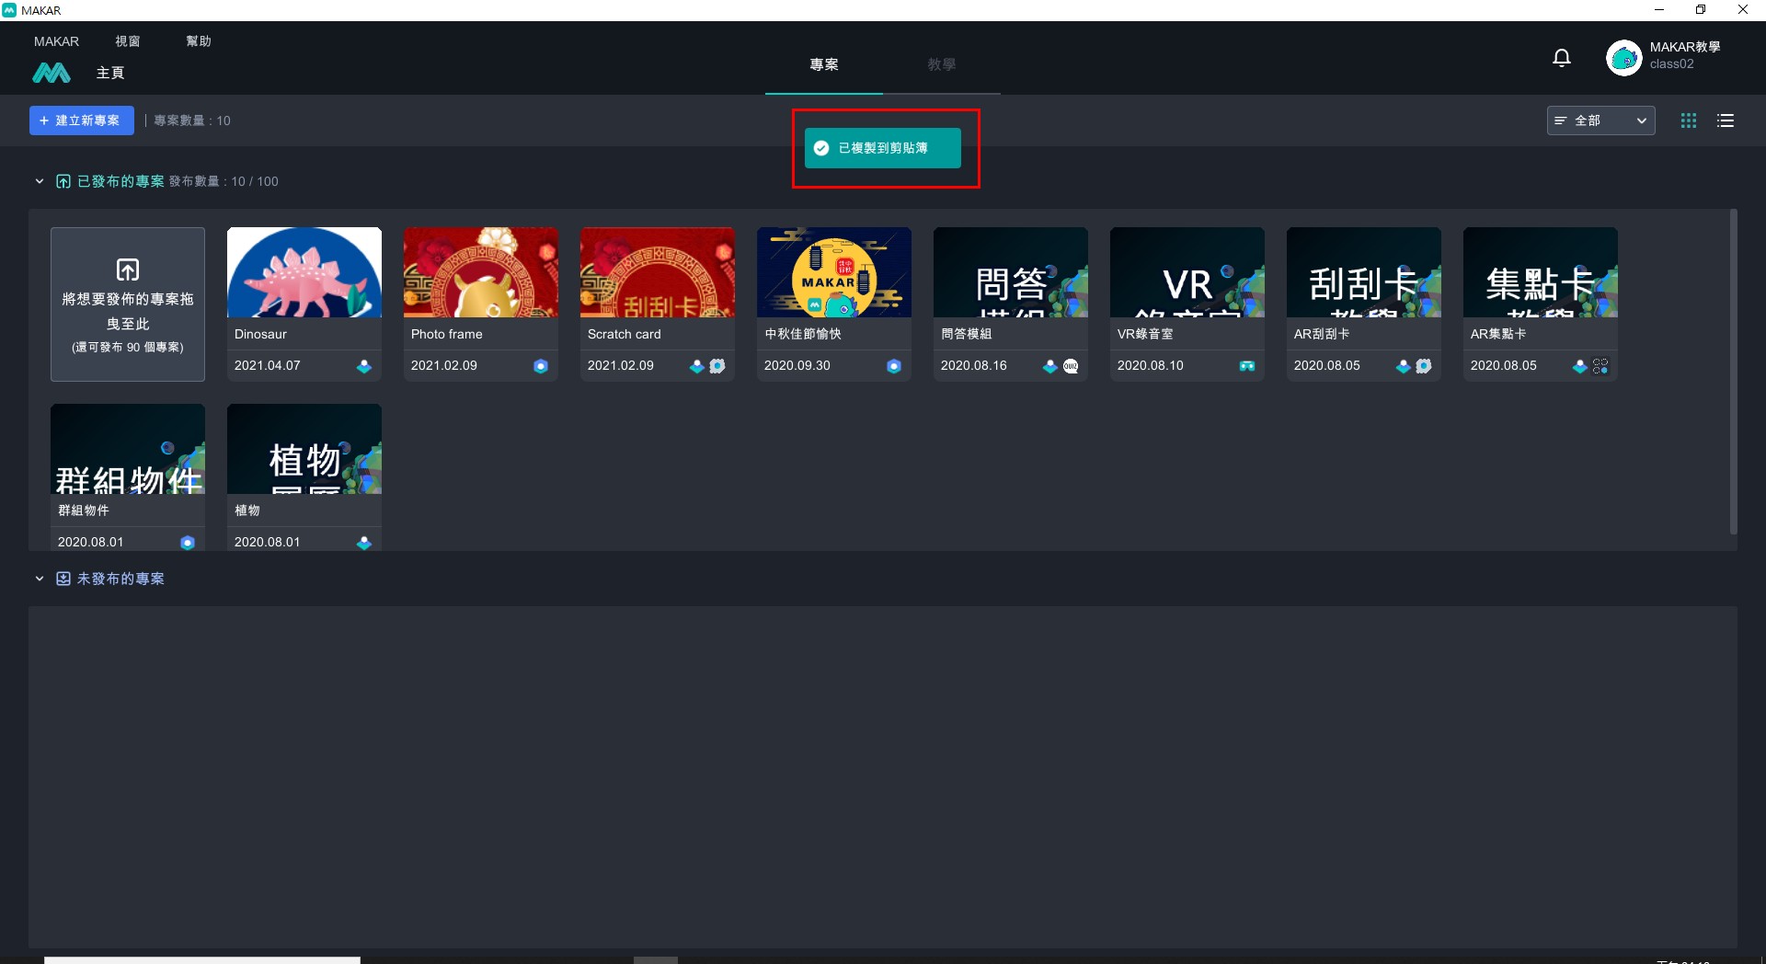Viewport: 1766px width, 964px height.
Task: Click the Dinosaur date 2021.04.07
Action: point(268,366)
